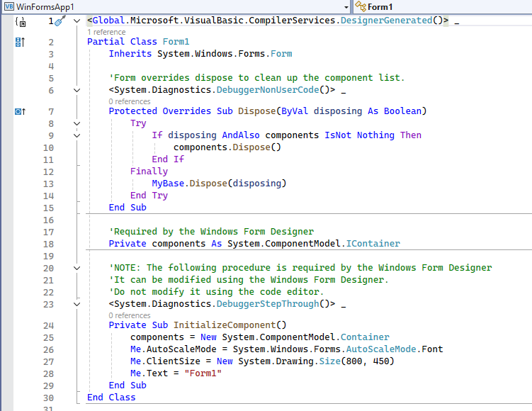Collapse the Try block at line 8
Image resolution: width=532 pixels, height=411 pixels.
(77, 123)
